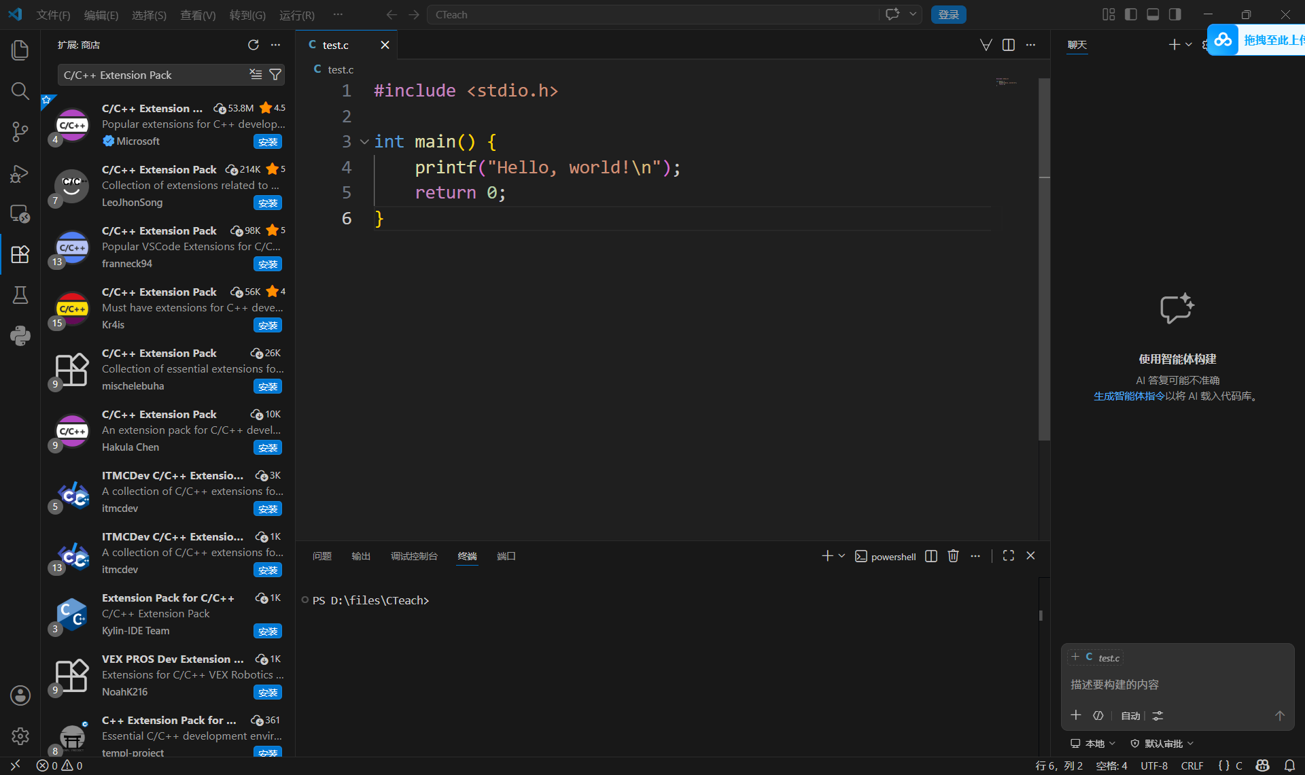This screenshot has width=1305, height=775.
Task: Open the Manage gear menu
Action: (x=20, y=736)
